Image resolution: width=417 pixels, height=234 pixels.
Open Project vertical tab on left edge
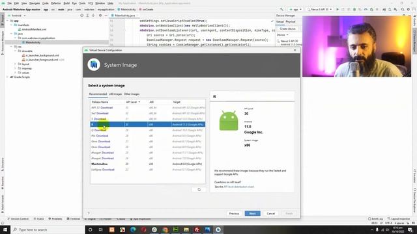point(3,20)
